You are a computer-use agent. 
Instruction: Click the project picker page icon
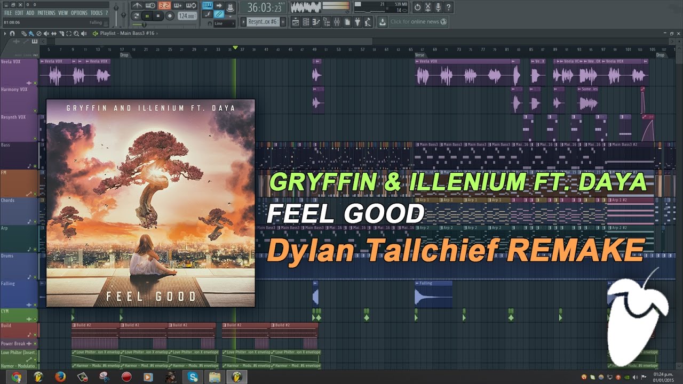click(x=347, y=22)
